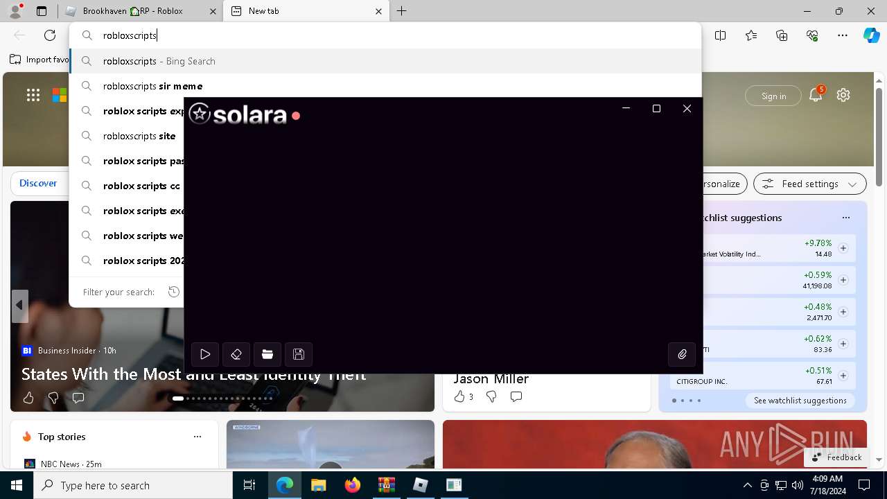Open Roblox taskbar icon
Viewport: 887px width, 499px height.
[x=420, y=485]
